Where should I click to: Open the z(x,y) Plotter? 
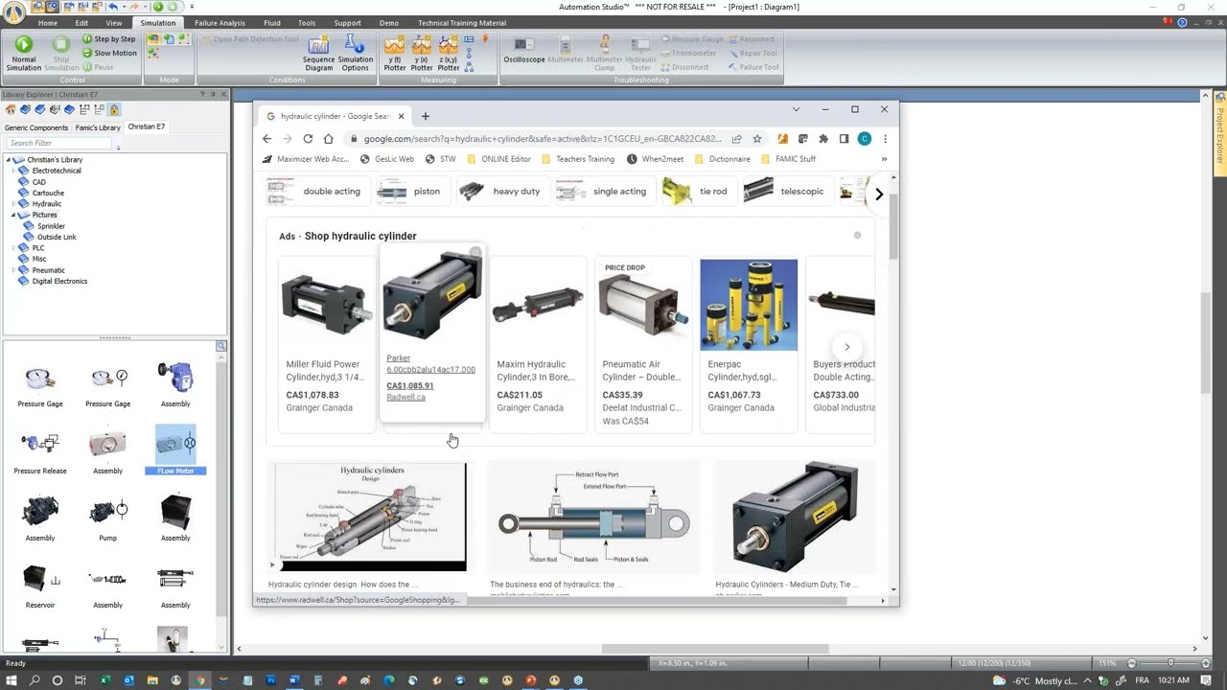click(x=449, y=54)
